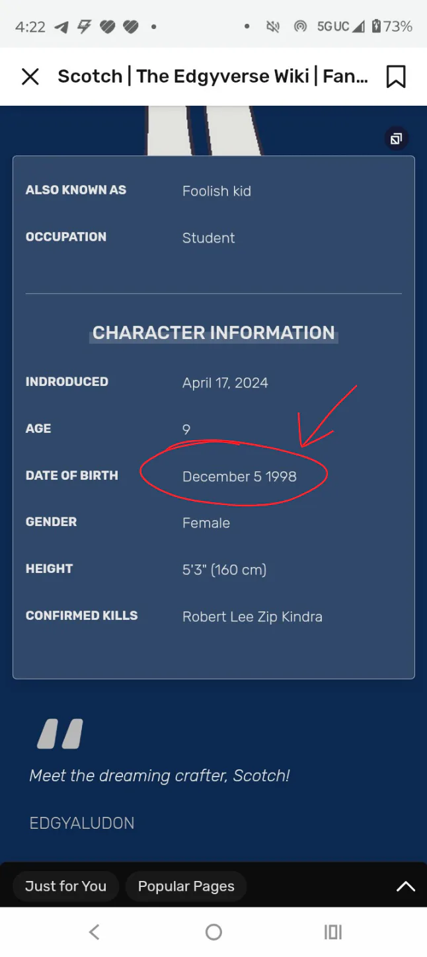Viewport: 427px width, 957px height.
Task: Open the Just for You tab
Action: [65, 886]
